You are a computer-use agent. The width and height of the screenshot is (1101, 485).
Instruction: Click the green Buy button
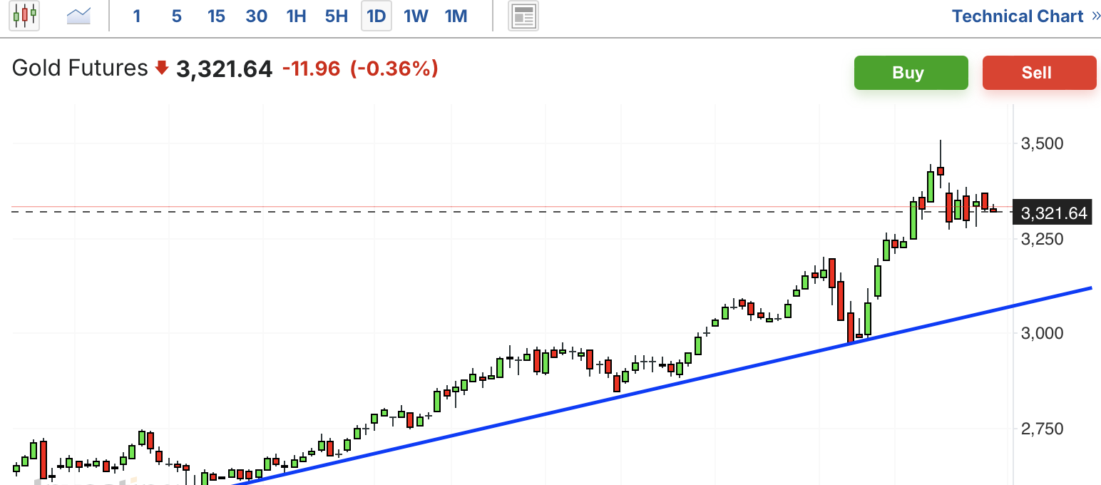point(911,73)
